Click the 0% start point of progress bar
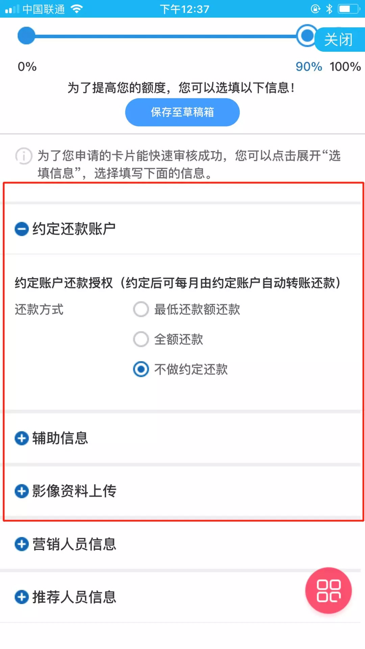 coord(26,35)
